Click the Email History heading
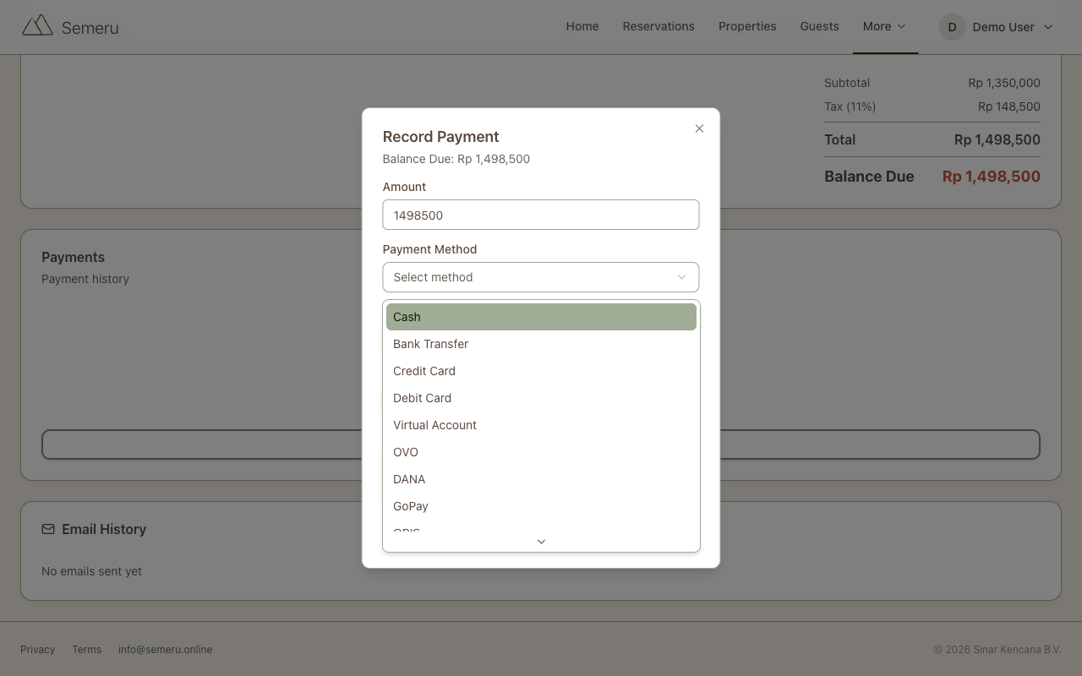This screenshot has height=676, width=1082. click(x=104, y=529)
